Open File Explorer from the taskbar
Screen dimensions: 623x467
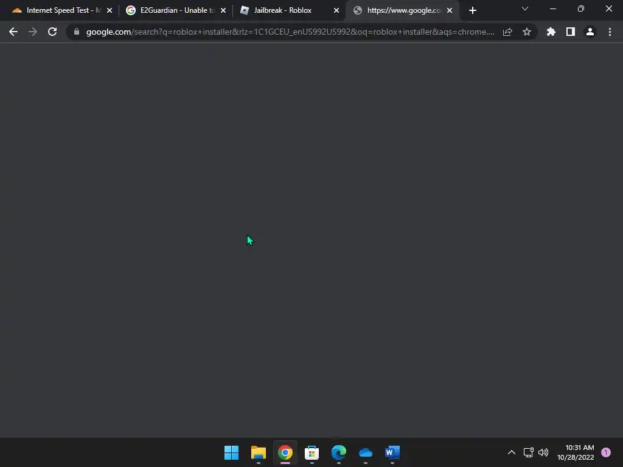pos(258,452)
